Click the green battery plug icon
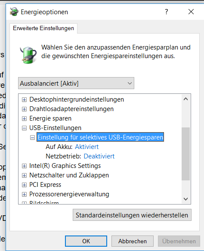 28,55
